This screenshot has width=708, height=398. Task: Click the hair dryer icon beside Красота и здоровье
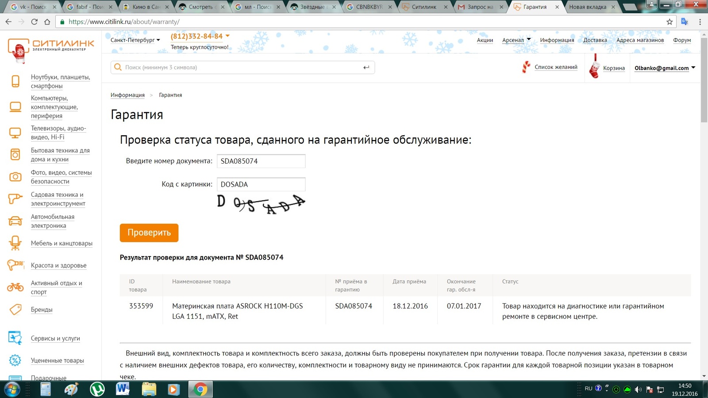coord(15,265)
